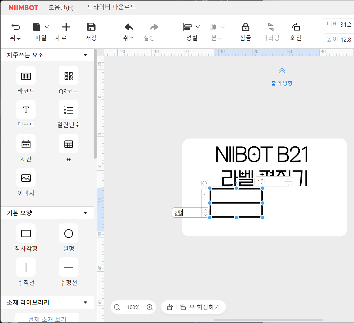
Task: Add a 직사각형 rectangle shape
Action: (26, 233)
